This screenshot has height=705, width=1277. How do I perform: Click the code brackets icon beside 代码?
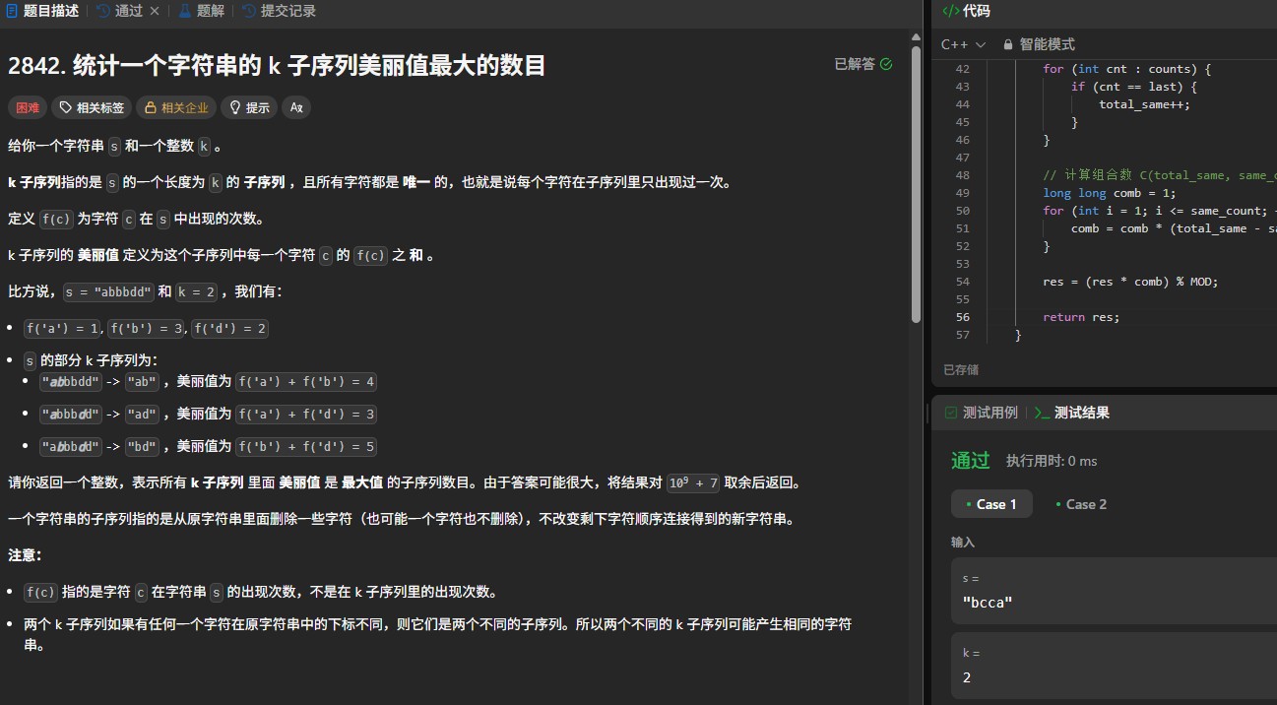[950, 11]
